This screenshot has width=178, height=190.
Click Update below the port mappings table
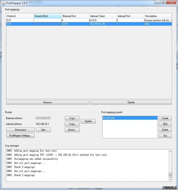pyautogui.click(x=131, y=102)
